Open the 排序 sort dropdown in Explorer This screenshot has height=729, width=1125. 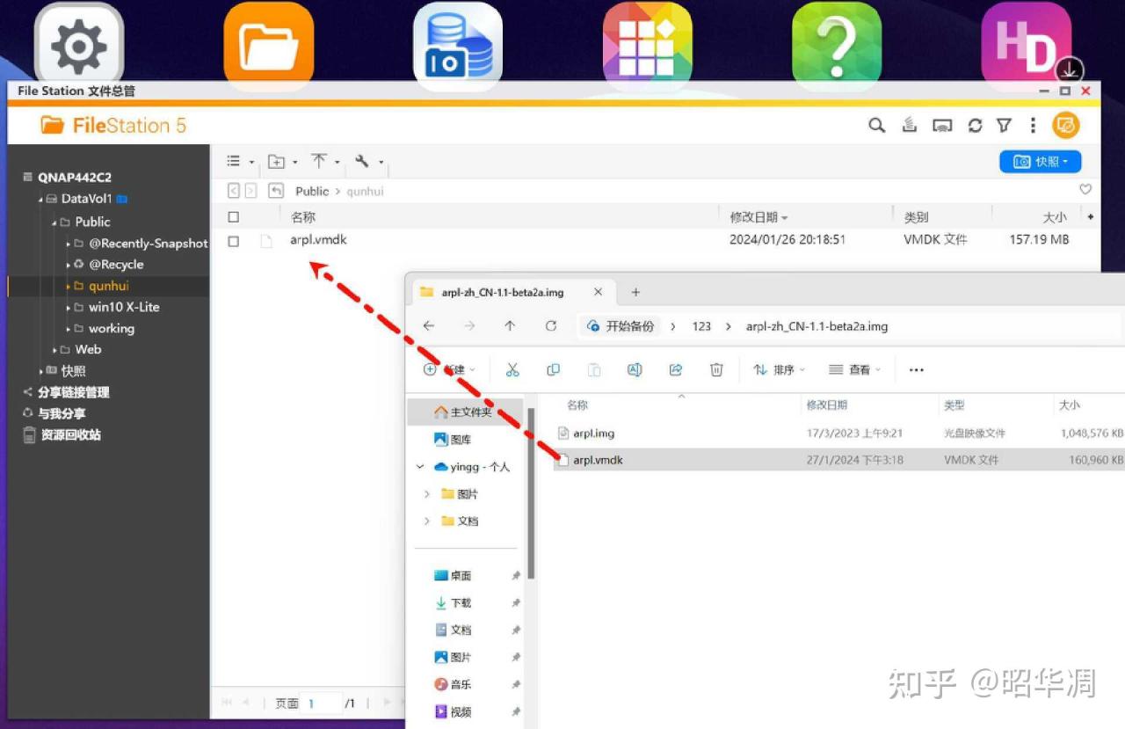pos(779,370)
